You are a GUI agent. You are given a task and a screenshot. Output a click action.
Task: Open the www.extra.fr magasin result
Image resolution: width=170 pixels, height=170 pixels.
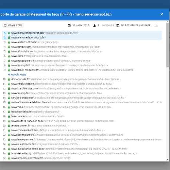tap(39, 56)
